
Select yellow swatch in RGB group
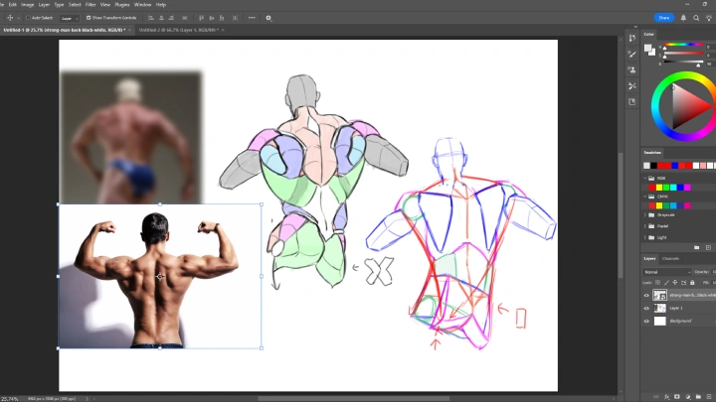pos(659,188)
